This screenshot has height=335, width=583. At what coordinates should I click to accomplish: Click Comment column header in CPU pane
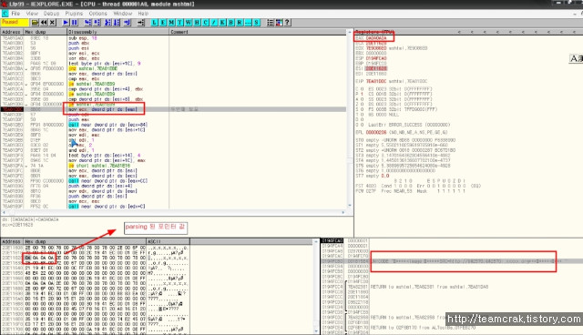click(258, 32)
